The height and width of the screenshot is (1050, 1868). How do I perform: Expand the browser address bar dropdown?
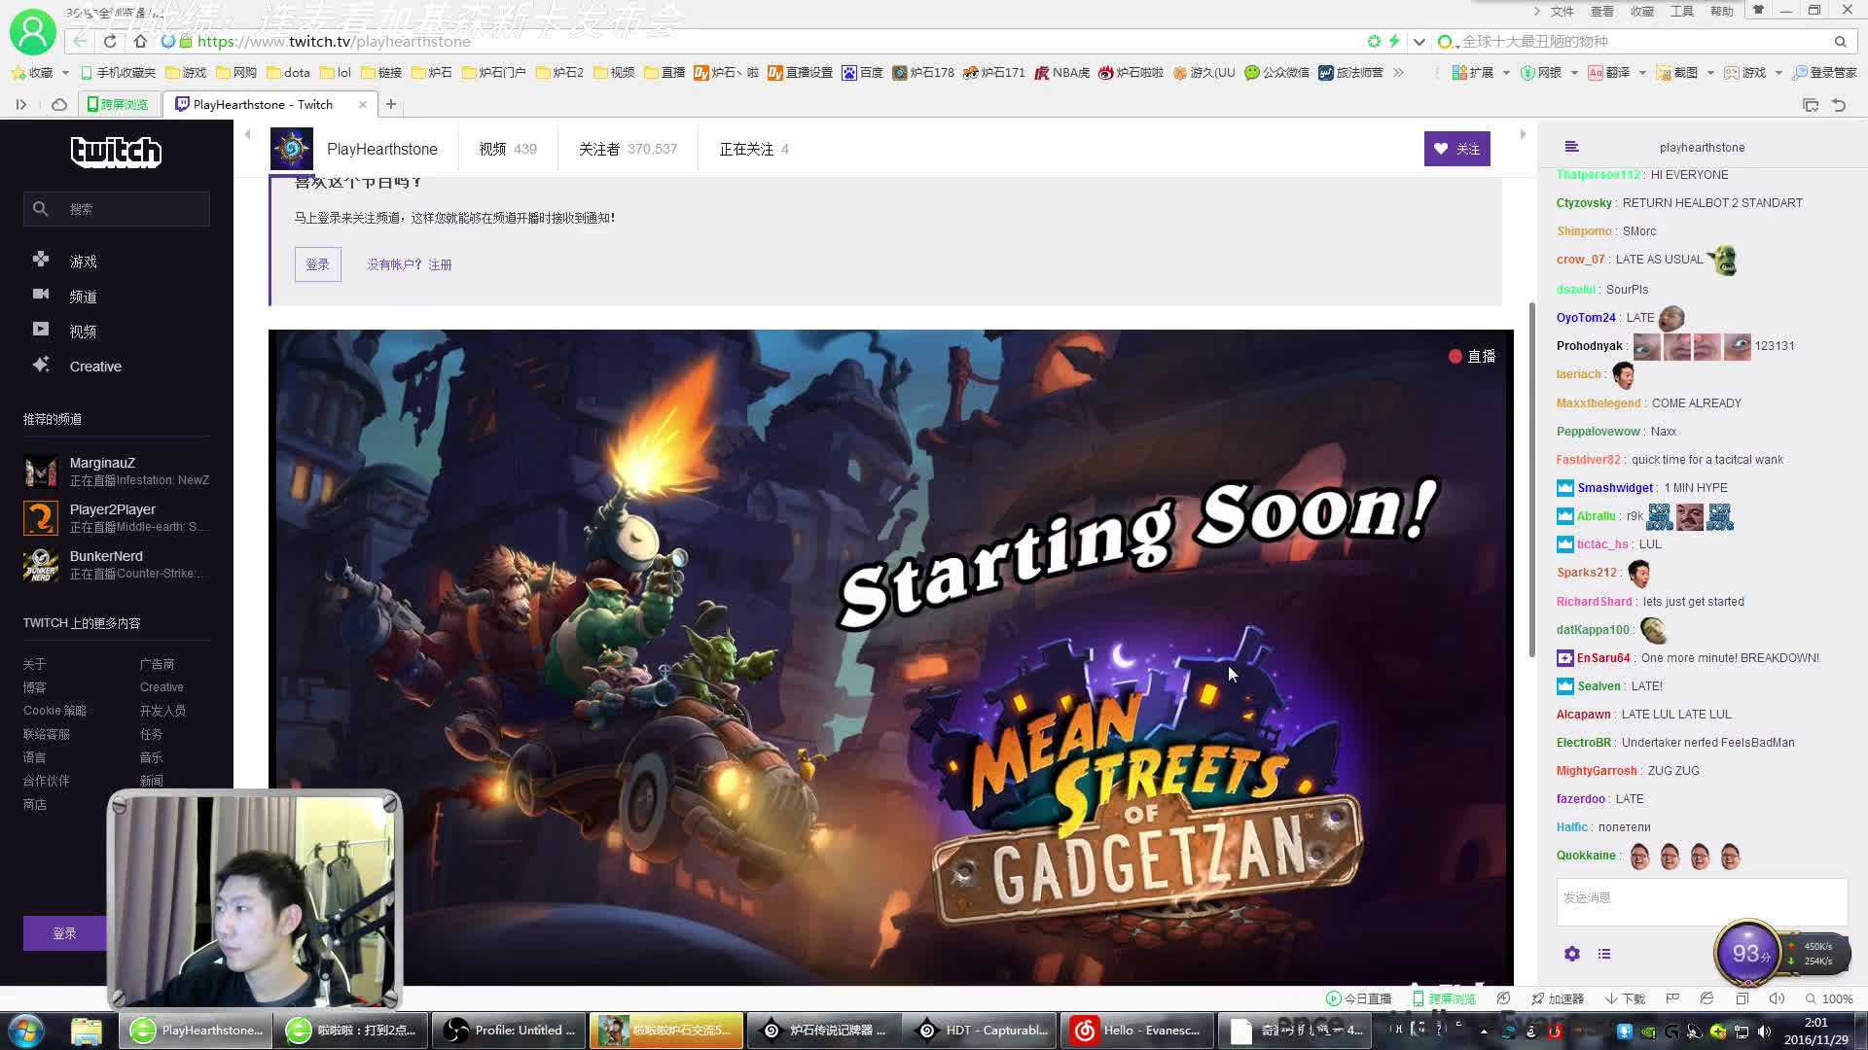click(1417, 41)
